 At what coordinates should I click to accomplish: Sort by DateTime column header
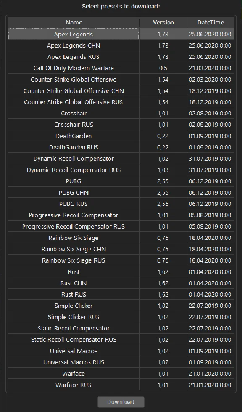[x=210, y=23]
